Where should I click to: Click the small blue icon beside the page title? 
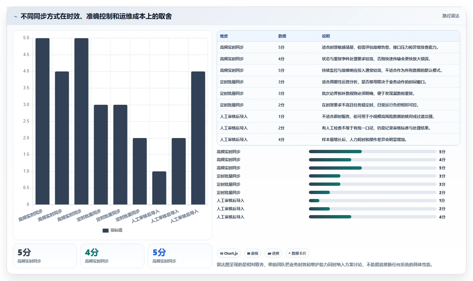tap(15, 16)
